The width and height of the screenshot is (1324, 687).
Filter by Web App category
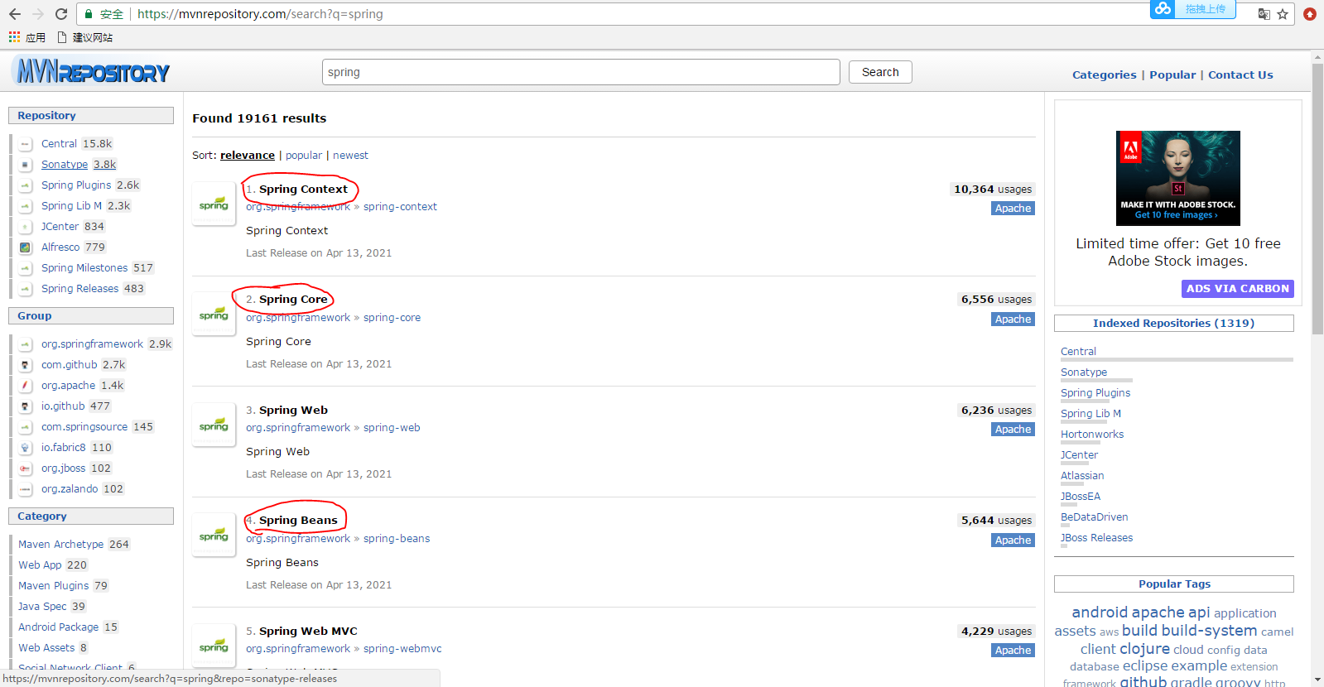[40, 565]
